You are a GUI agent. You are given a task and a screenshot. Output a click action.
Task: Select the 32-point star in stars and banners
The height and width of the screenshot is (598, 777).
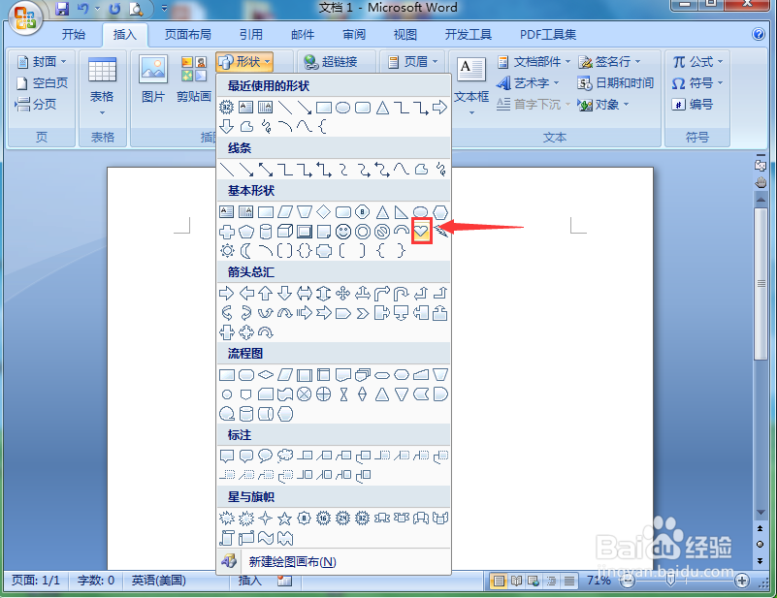click(x=363, y=519)
